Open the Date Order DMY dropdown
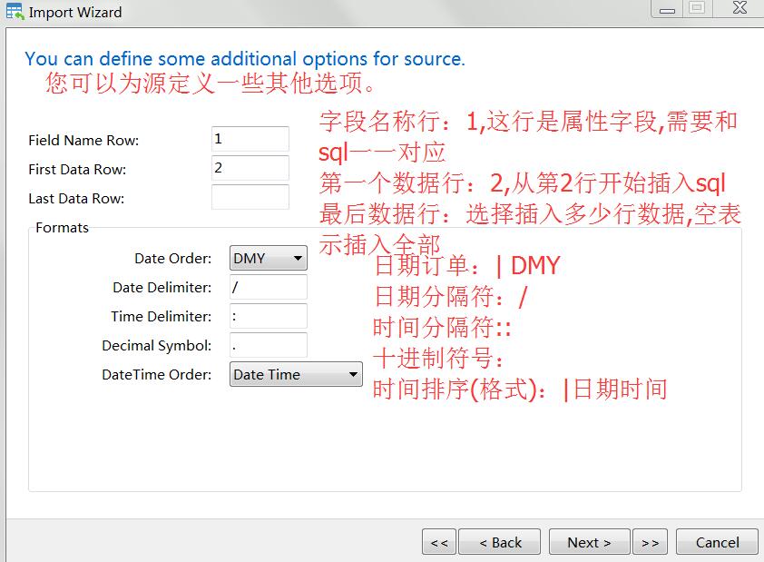Viewport: 764px width, 562px height. pyautogui.click(x=268, y=258)
